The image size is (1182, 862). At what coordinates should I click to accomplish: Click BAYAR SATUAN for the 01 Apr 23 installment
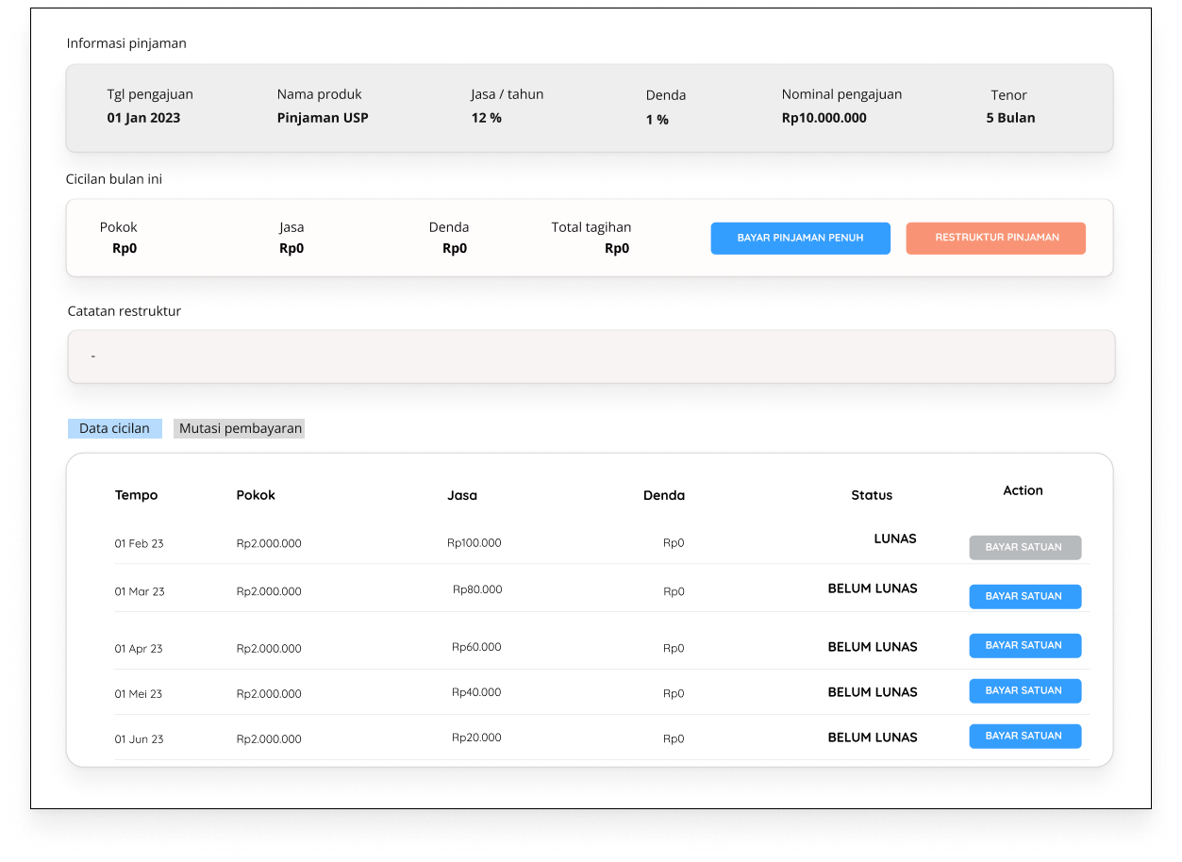point(1024,645)
